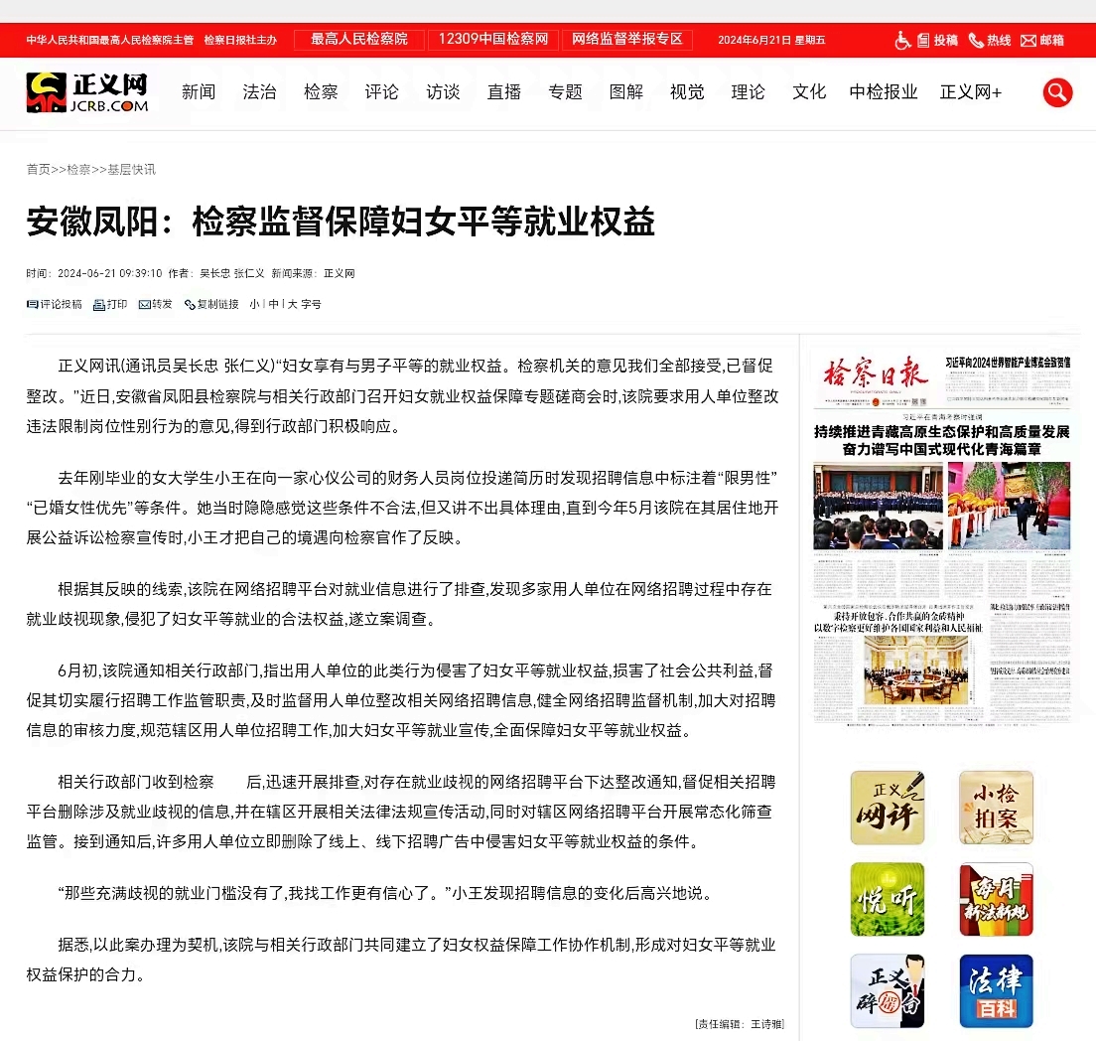
Task: Go to 检察 in the breadcrumb
Action: 79,169
